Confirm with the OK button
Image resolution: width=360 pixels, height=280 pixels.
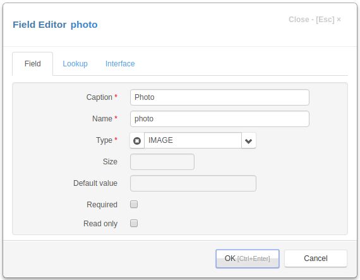click(x=248, y=259)
